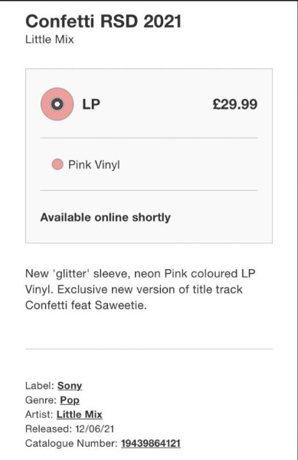Click the Released 12/06/21 date text

tap(70, 429)
